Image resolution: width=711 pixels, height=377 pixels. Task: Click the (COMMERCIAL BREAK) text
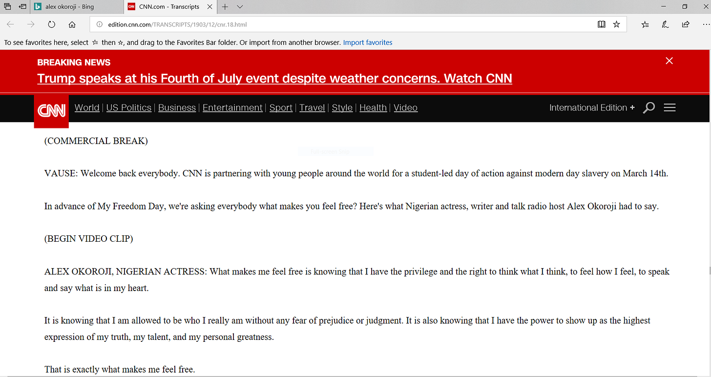point(96,141)
